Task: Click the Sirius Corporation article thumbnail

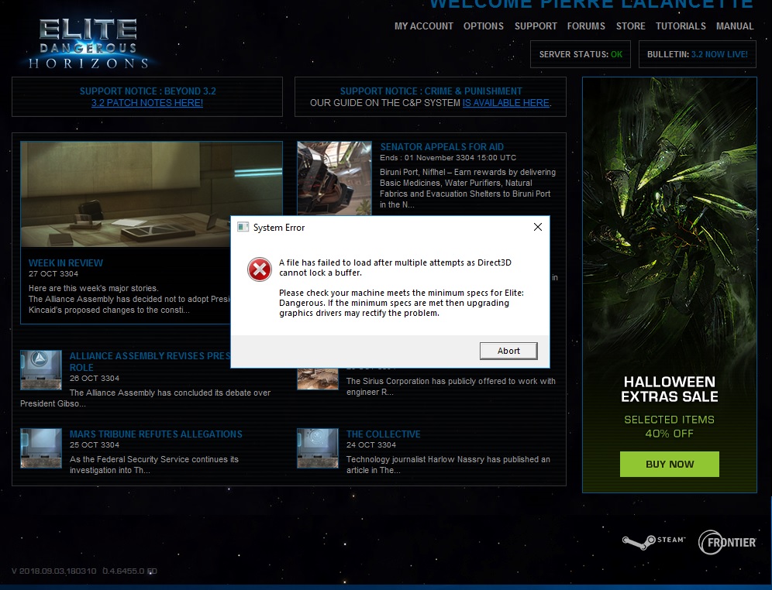Action: coord(318,379)
